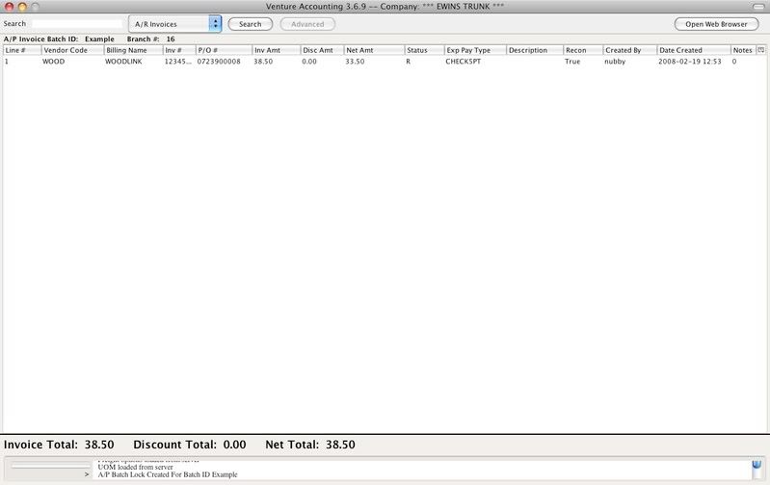Click the toolbar toggle pill at title bar
The height and width of the screenshot is (485, 770).
pos(758,7)
